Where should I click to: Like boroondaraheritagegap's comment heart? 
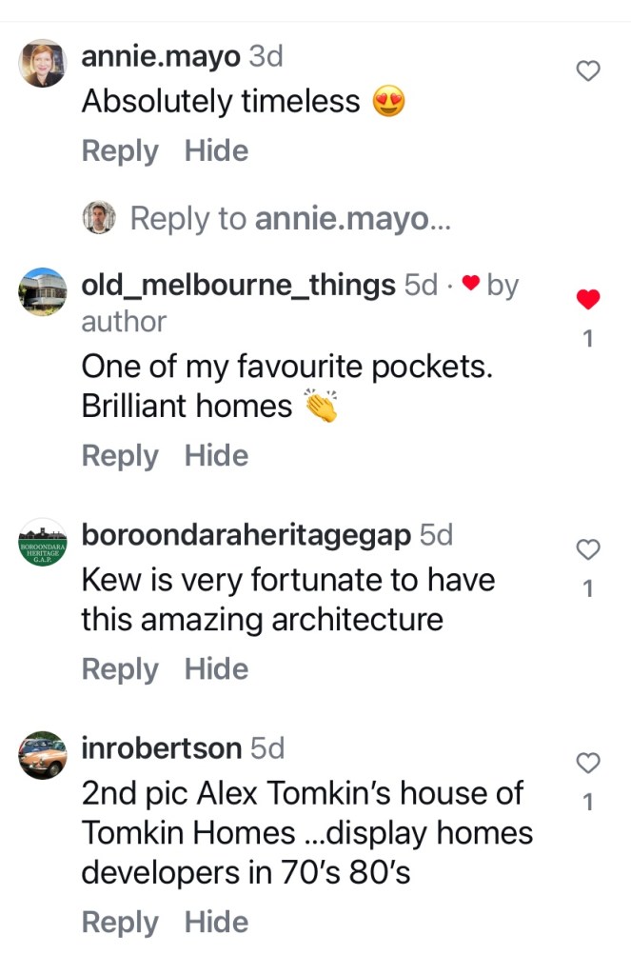pyautogui.click(x=589, y=548)
